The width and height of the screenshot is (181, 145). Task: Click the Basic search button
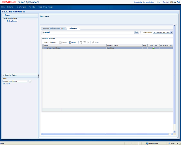tap(137, 32)
